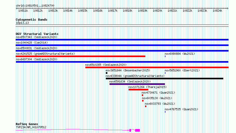The width and height of the screenshot is (236, 133).
Task: Click the nsv6507343 (Sedlazeck2020) label
Action: pos(37,37)
